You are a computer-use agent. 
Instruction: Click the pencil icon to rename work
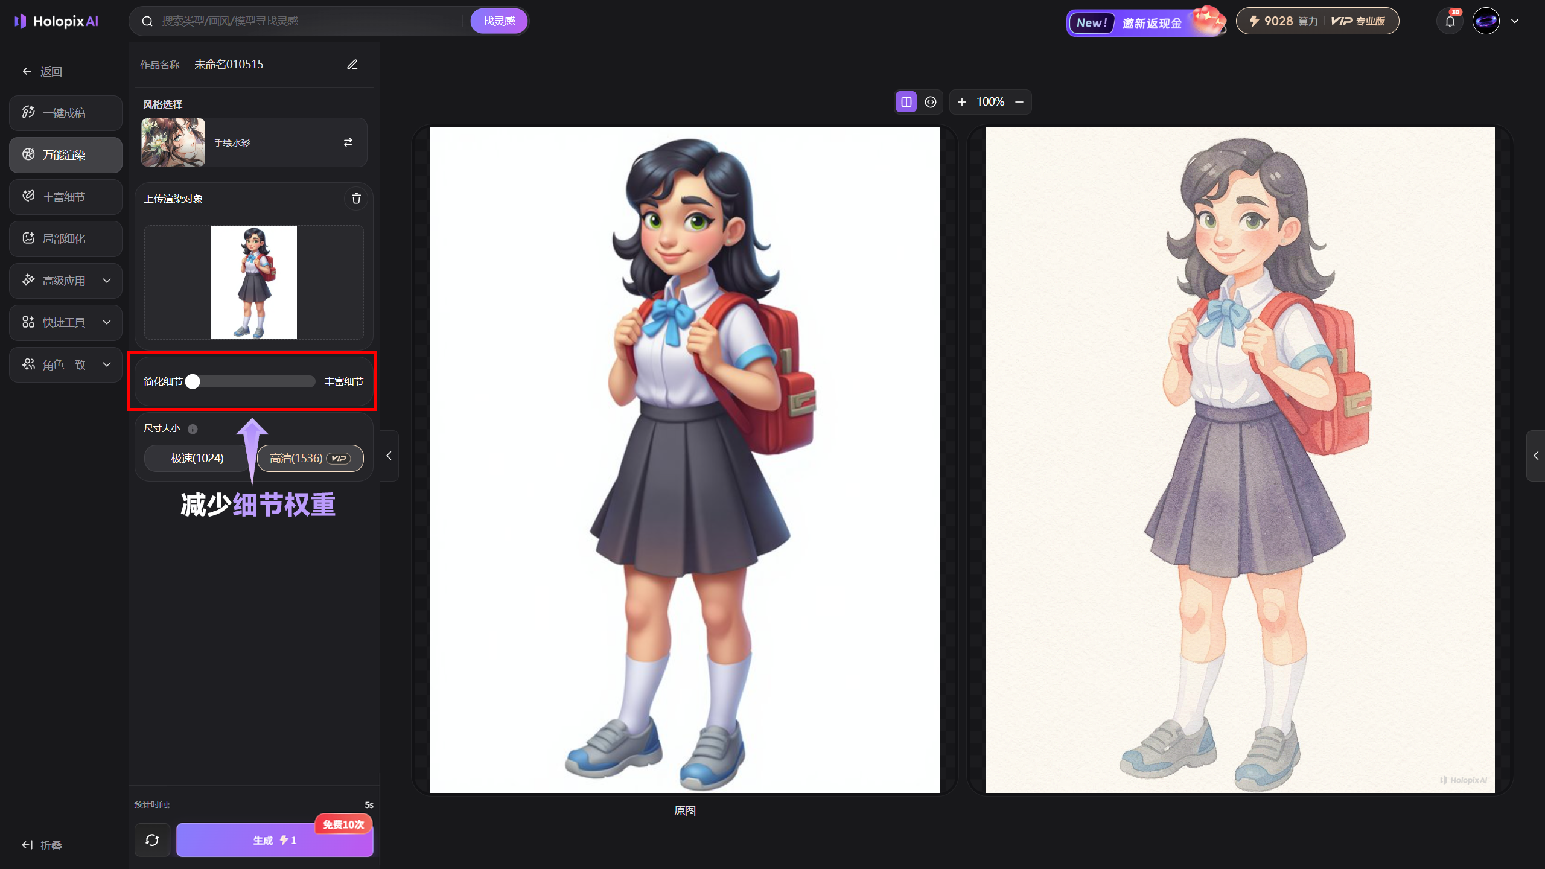click(352, 65)
